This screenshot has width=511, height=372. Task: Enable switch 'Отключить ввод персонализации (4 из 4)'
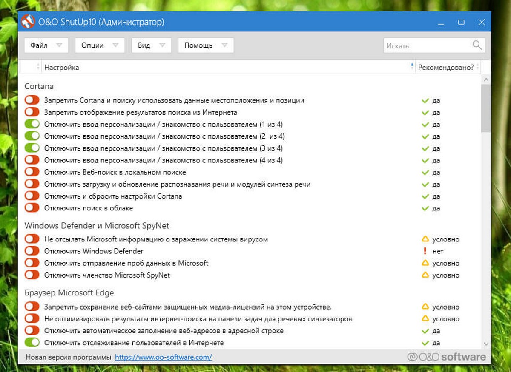(x=32, y=160)
